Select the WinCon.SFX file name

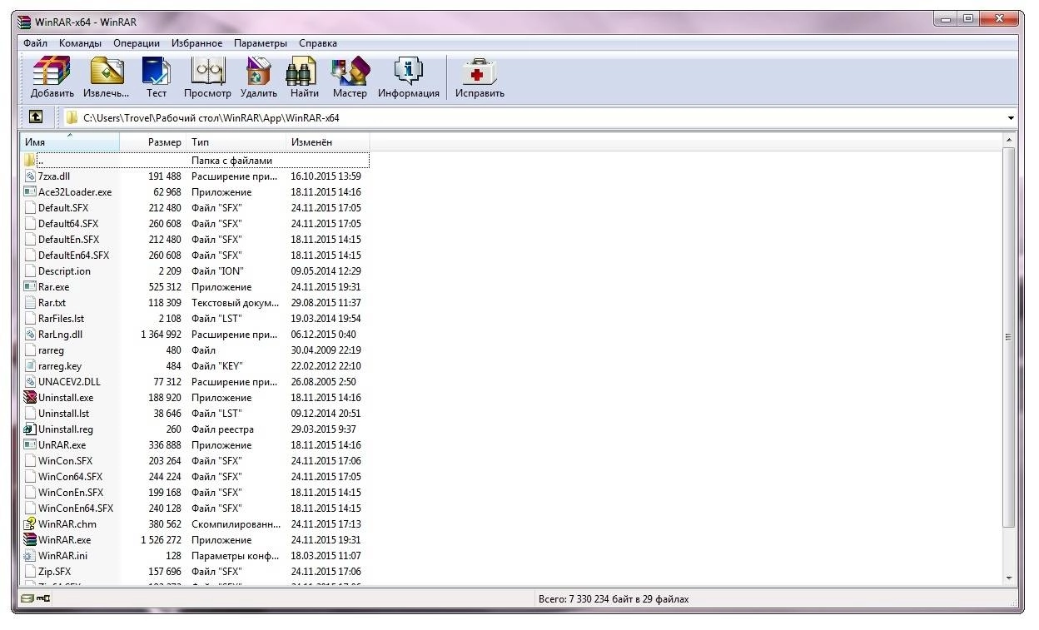[x=66, y=461]
